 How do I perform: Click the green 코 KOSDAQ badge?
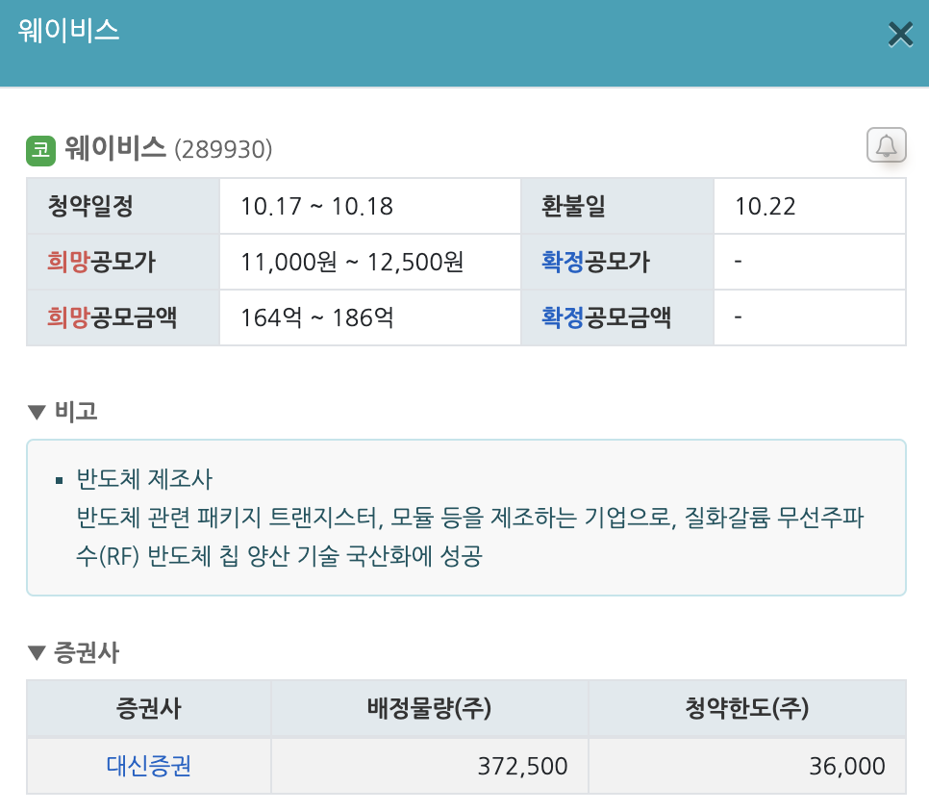point(41,150)
